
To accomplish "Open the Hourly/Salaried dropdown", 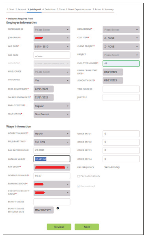I will click(x=52, y=134).
